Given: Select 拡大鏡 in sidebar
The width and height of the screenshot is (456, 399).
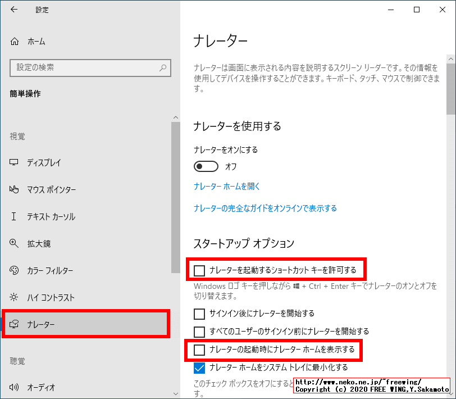Looking at the screenshot, I should (39, 243).
